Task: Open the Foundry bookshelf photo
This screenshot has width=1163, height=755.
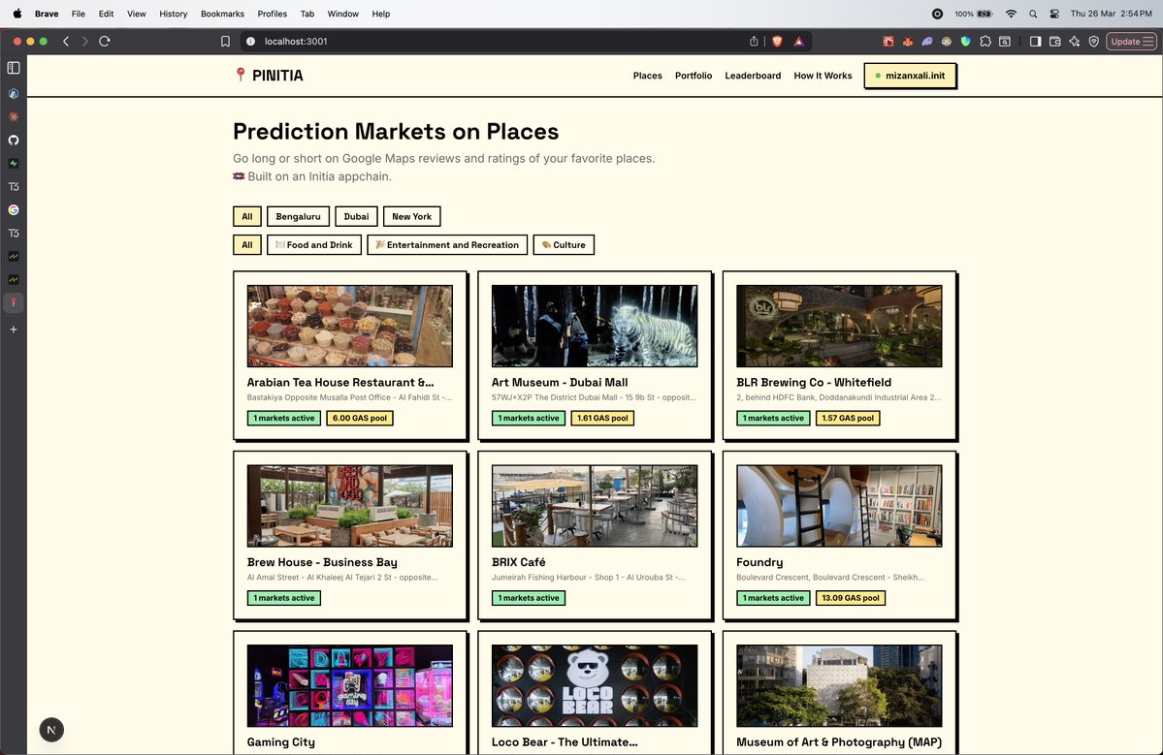Action: 839,506
